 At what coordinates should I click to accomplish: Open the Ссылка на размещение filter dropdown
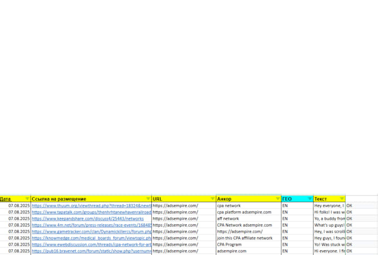coord(148,198)
